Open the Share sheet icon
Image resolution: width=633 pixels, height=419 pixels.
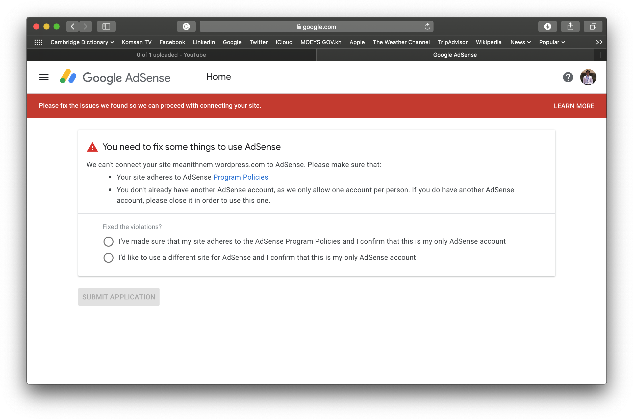pos(570,26)
